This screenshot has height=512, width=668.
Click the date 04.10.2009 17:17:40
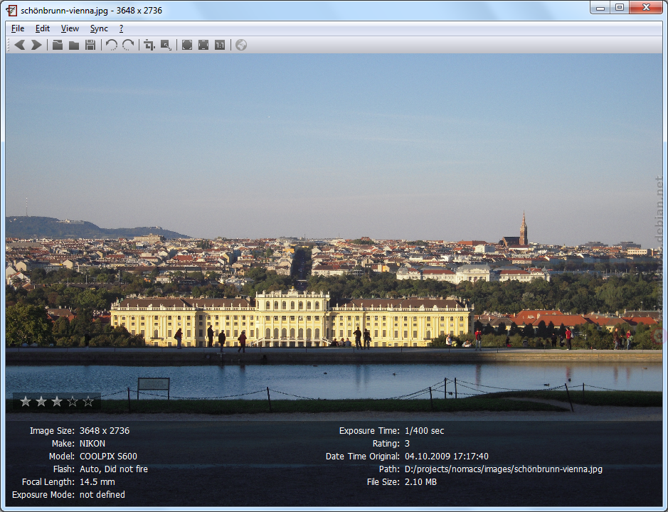pyautogui.click(x=447, y=457)
